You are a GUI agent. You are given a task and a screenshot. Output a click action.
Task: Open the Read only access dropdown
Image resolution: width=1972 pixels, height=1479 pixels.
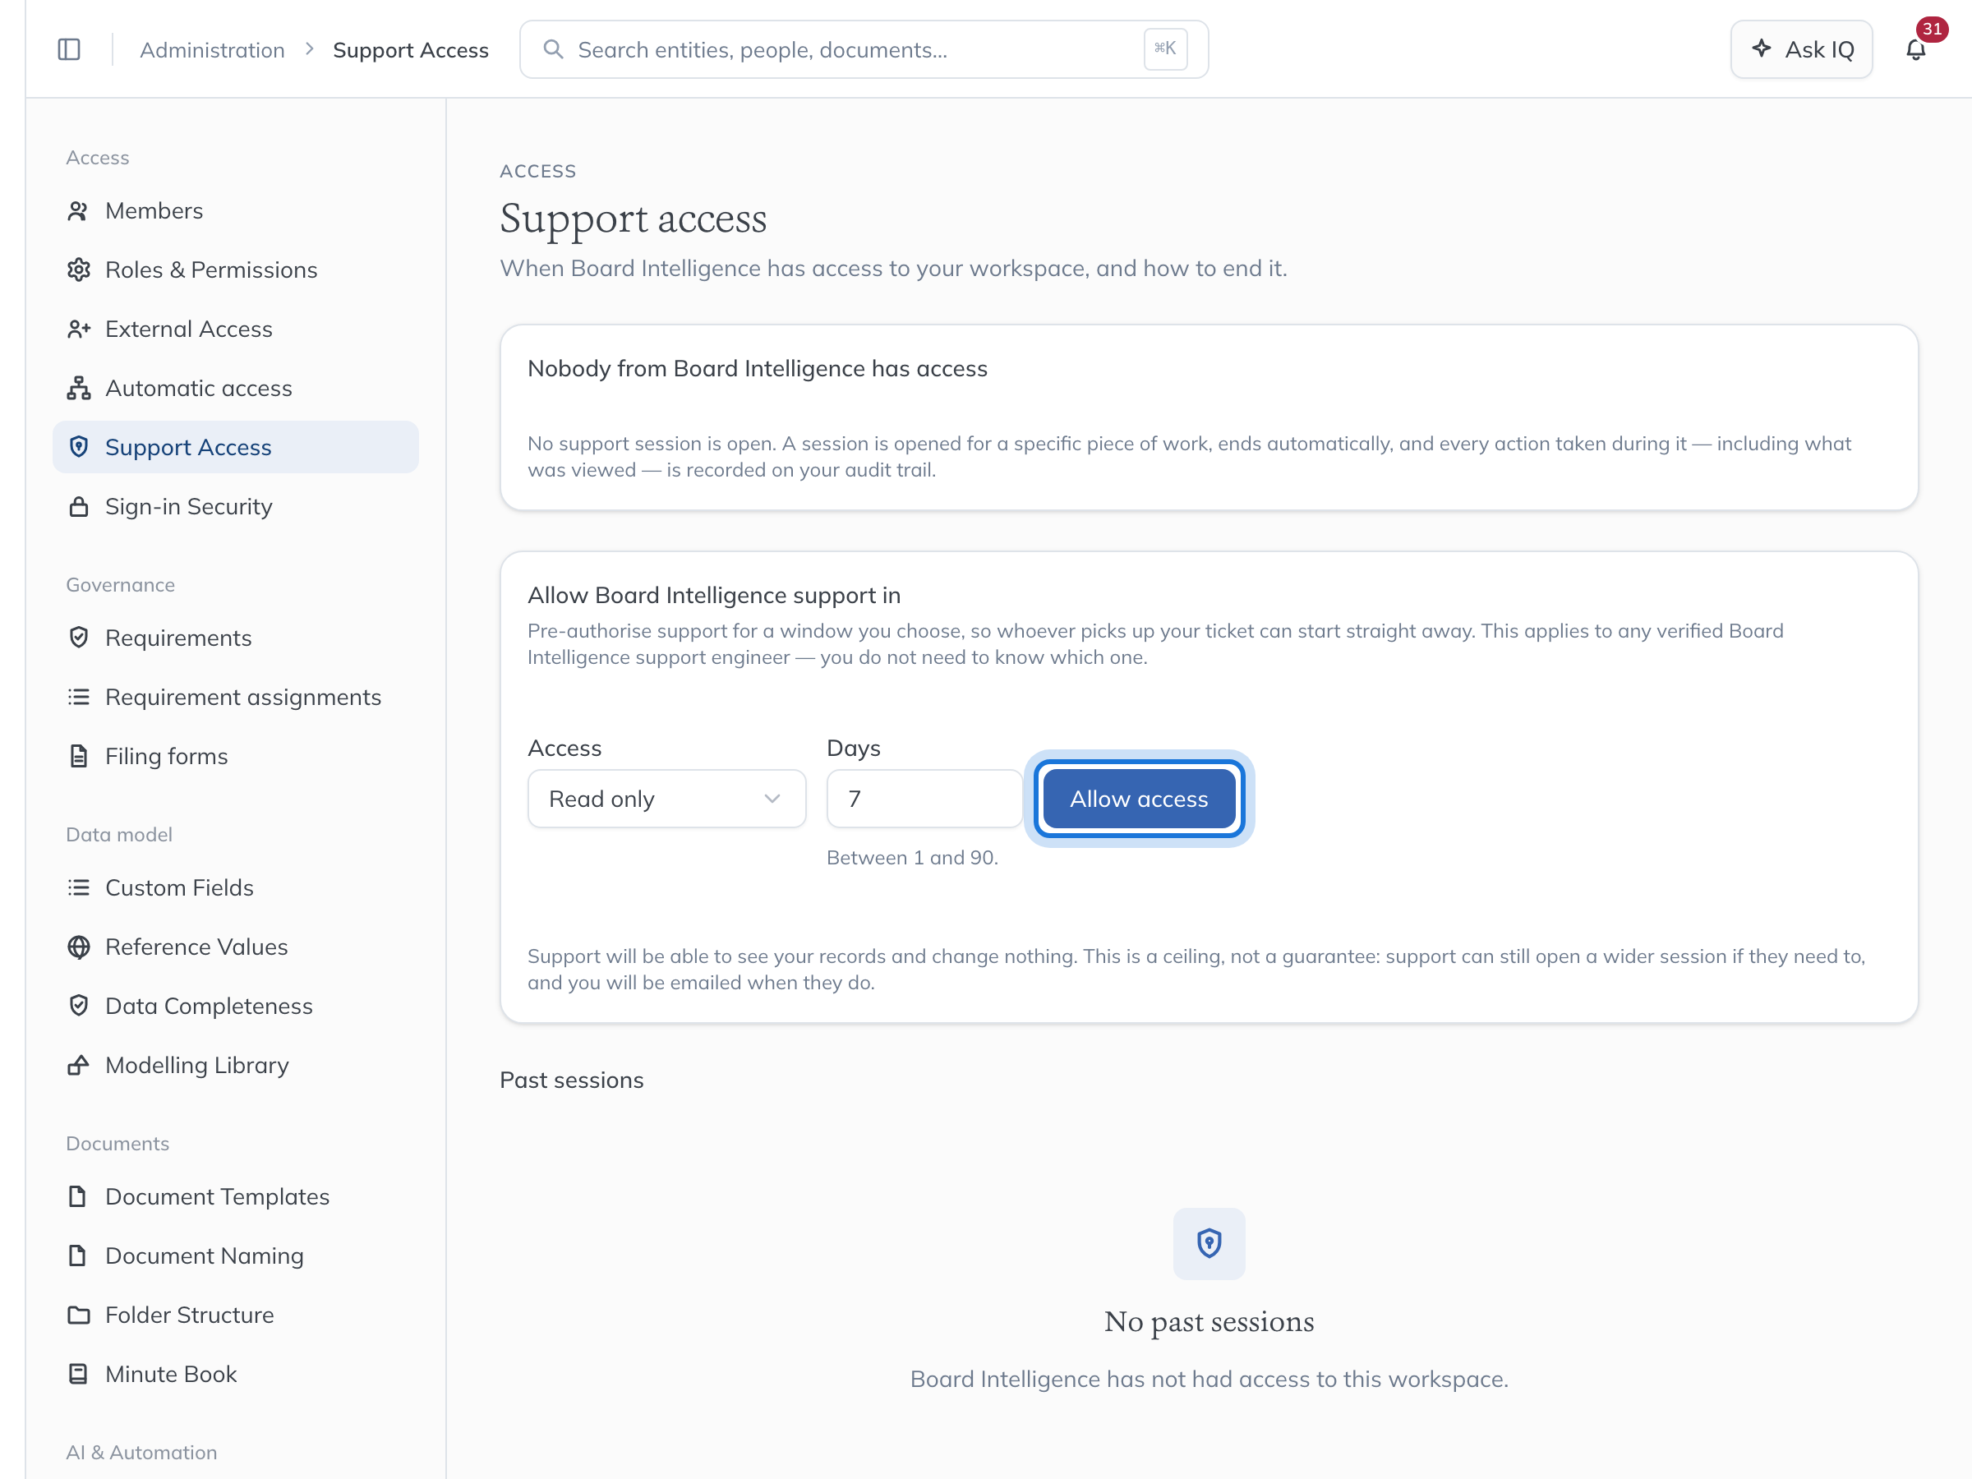coord(667,799)
